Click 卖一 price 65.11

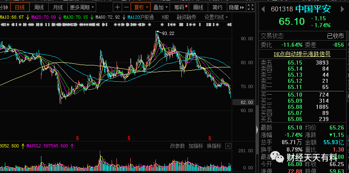click(295, 87)
